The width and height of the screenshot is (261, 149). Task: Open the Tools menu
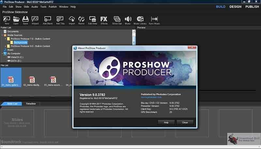point(43,7)
